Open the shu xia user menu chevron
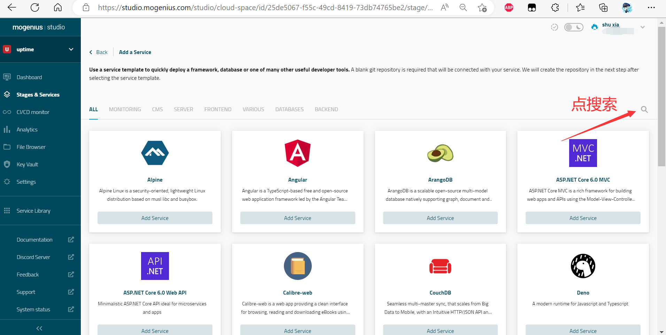This screenshot has height=335, width=666. click(643, 27)
